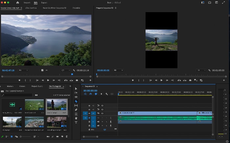The width and height of the screenshot is (230, 143).
Task: Open the Quick Export icon at top right
Action: tap(210, 3)
